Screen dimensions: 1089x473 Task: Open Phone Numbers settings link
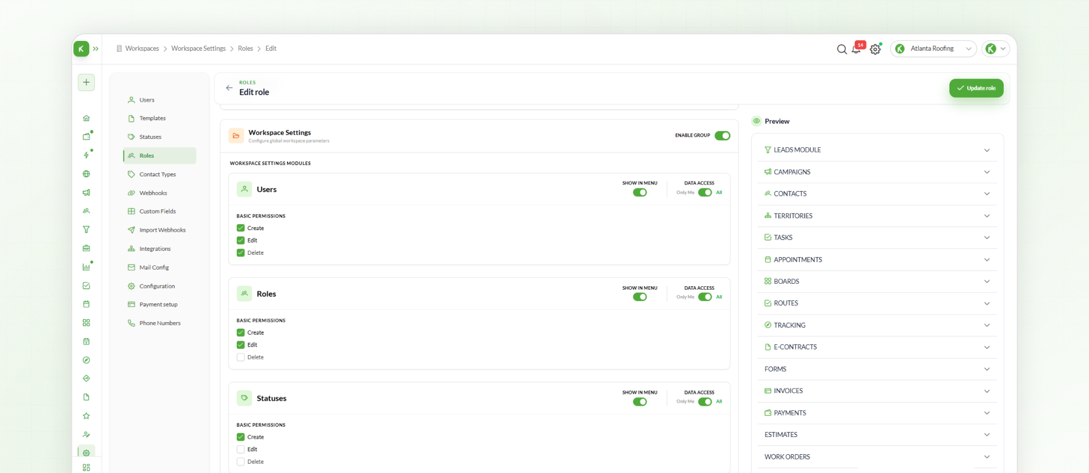click(x=160, y=323)
